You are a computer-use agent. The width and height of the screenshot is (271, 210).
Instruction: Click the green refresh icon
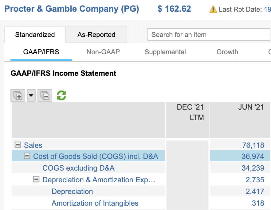tap(61, 95)
